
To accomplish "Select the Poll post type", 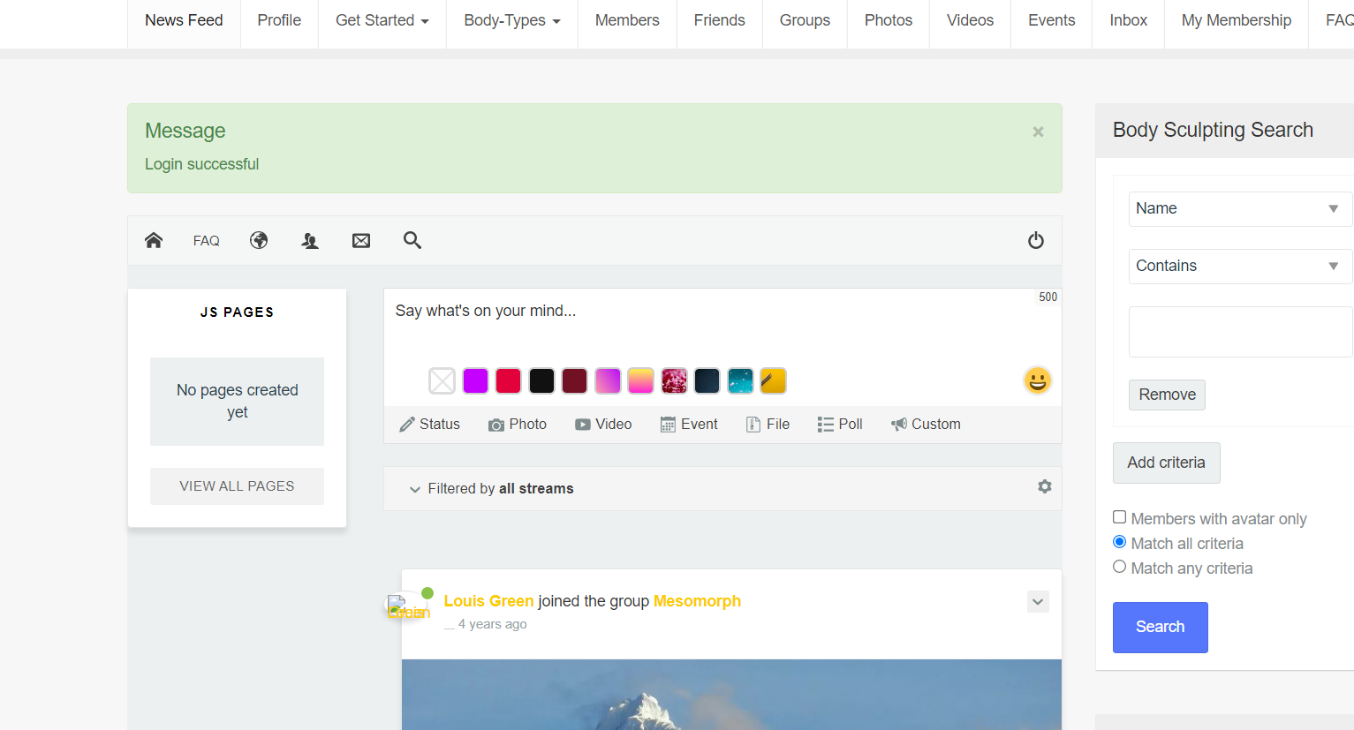I will point(840,425).
